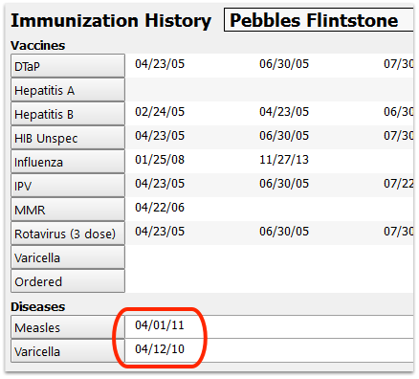Select the MMR date 04/22/06
Image resolution: width=419 pixels, height=379 pixels.
click(160, 208)
